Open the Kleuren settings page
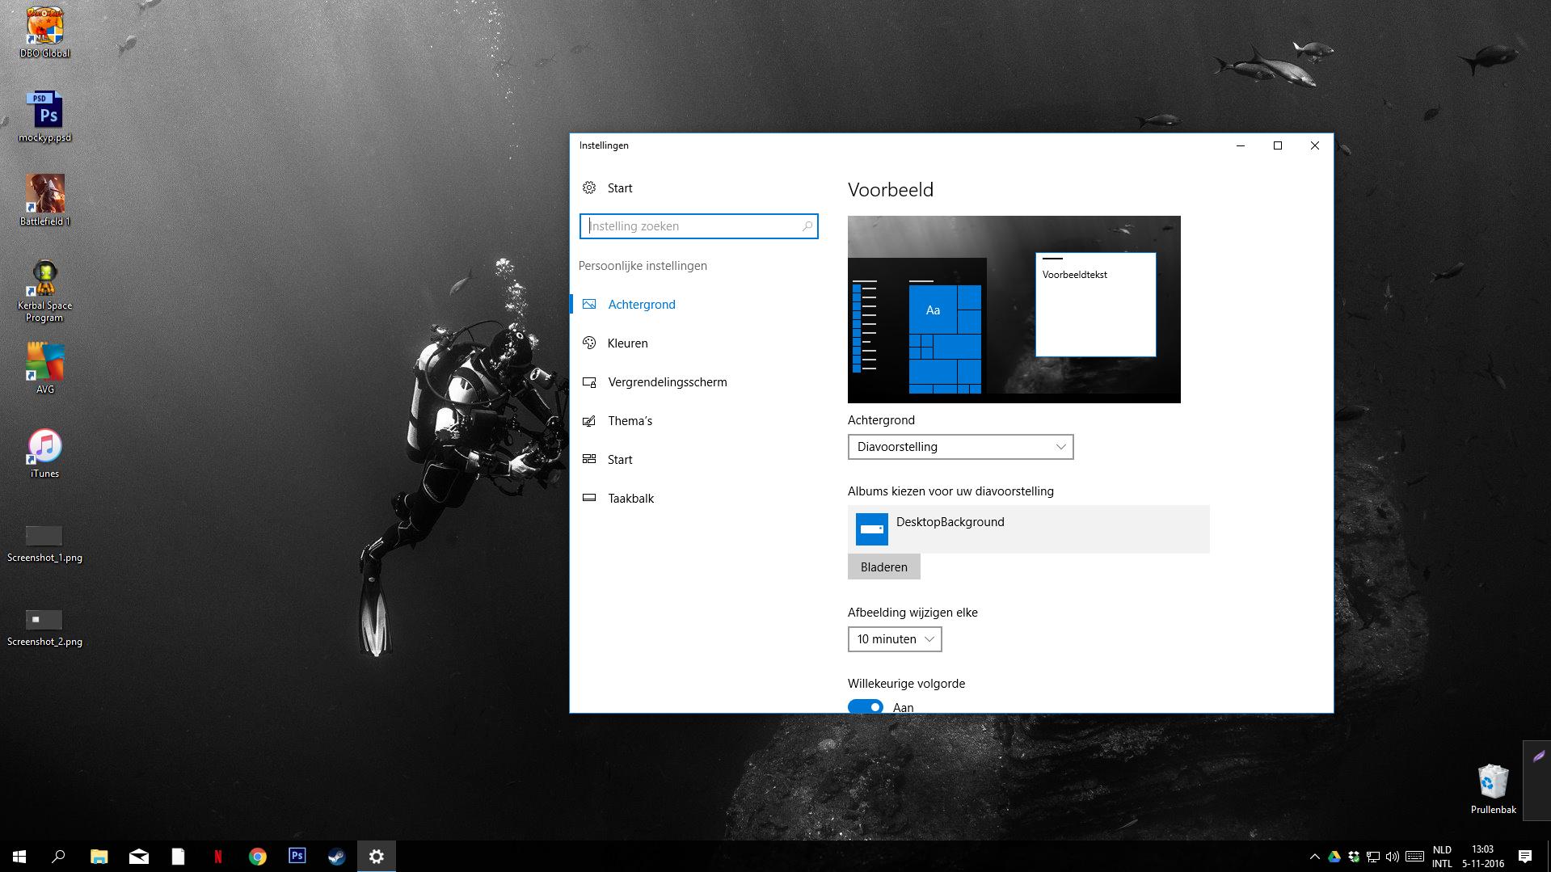This screenshot has width=1551, height=872. point(627,343)
